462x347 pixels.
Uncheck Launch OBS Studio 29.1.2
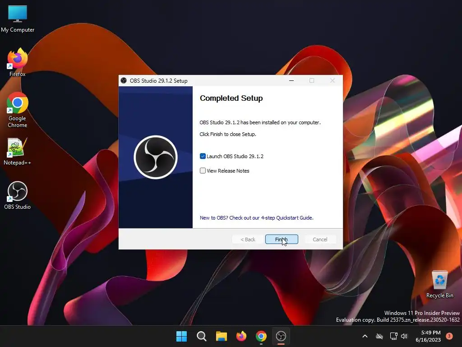coord(203,156)
